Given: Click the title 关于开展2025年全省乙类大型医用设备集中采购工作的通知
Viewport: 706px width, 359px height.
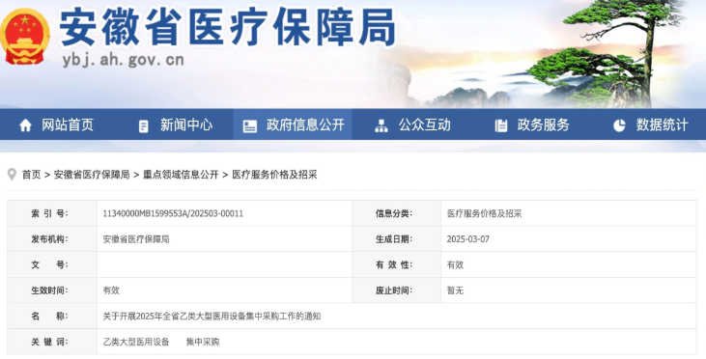Looking at the screenshot, I should pyautogui.click(x=212, y=317).
